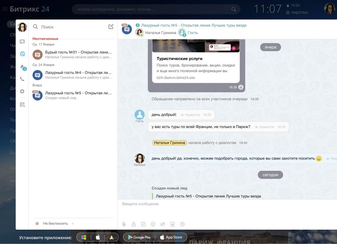337x244 pixels.
Task: Download the Windows desktop app
Action: tap(84, 237)
